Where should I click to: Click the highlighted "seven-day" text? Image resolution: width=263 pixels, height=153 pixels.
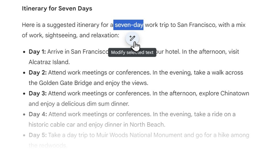coord(129,25)
